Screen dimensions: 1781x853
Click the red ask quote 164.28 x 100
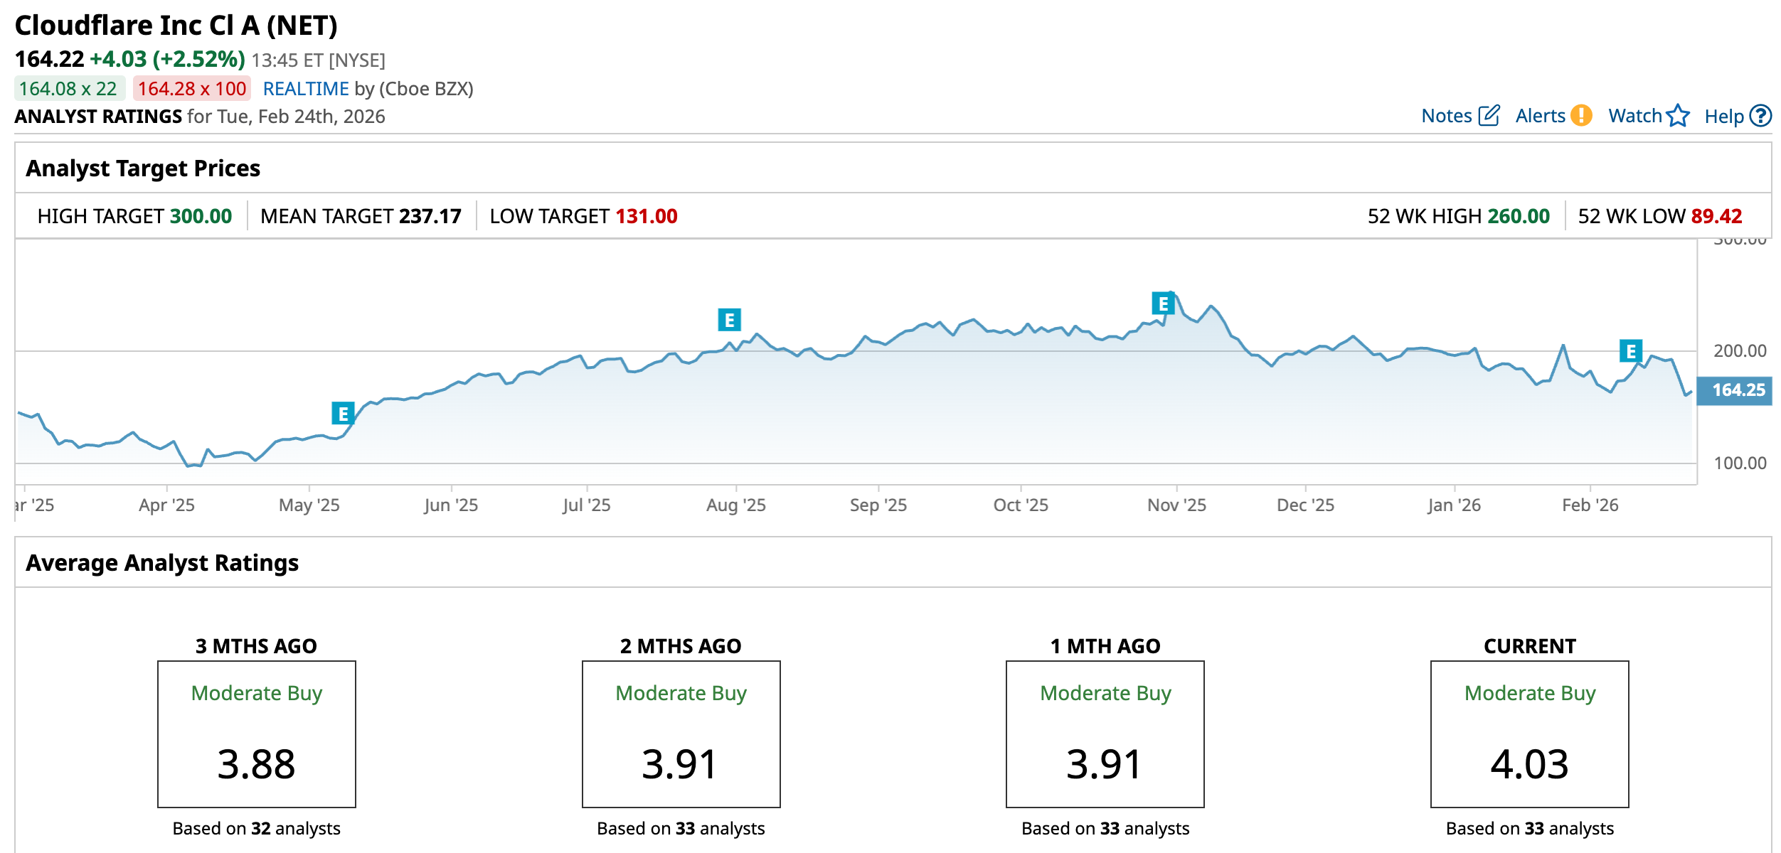[x=192, y=89]
